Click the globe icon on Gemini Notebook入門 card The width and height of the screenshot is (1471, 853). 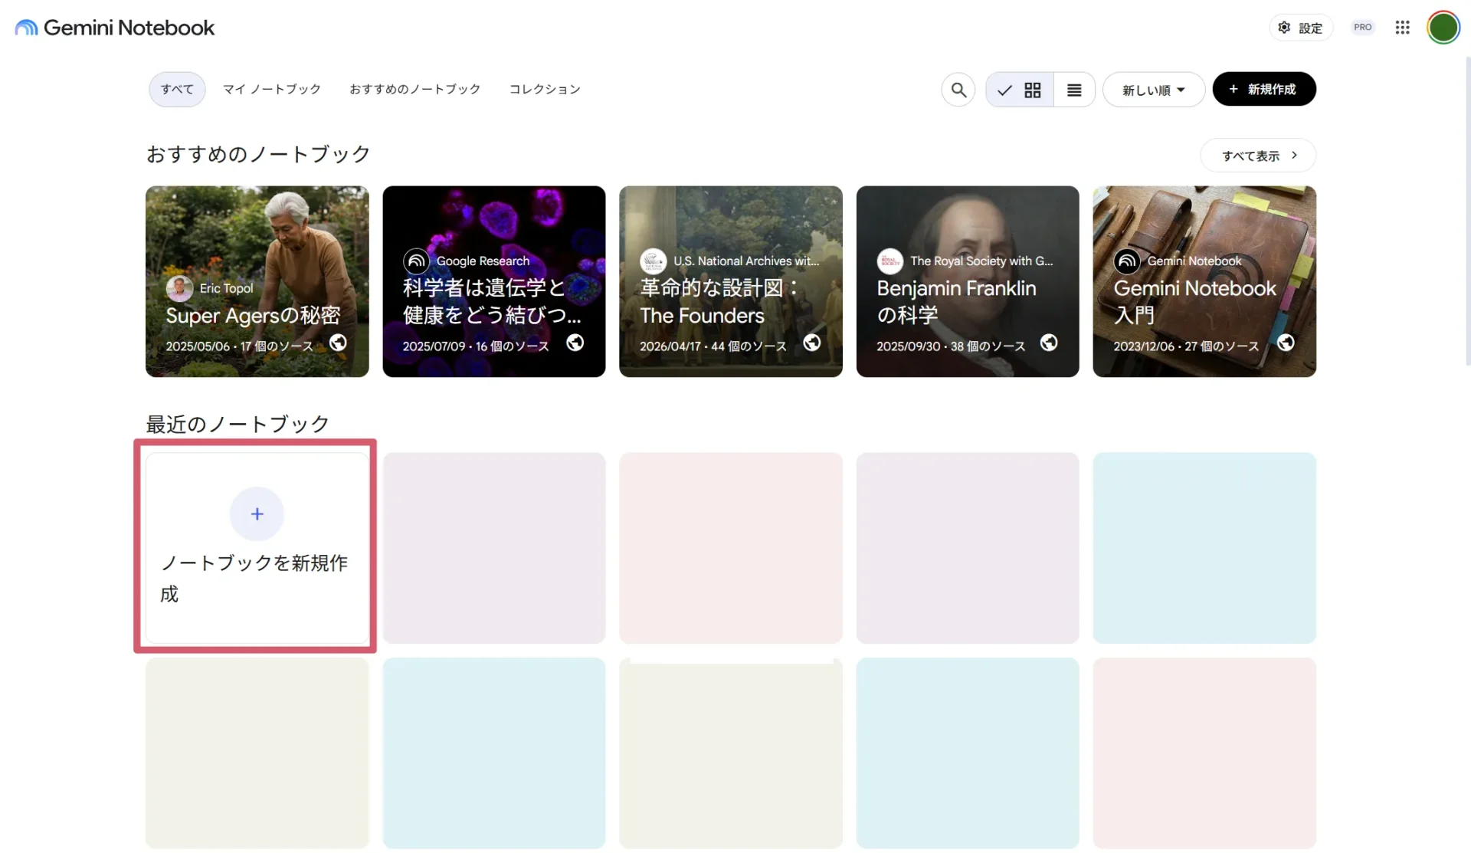pyautogui.click(x=1286, y=343)
